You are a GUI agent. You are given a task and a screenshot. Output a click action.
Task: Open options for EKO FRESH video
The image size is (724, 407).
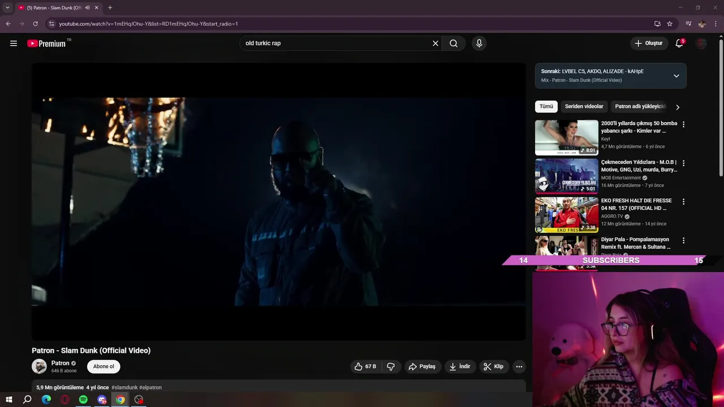pyautogui.click(x=683, y=201)
